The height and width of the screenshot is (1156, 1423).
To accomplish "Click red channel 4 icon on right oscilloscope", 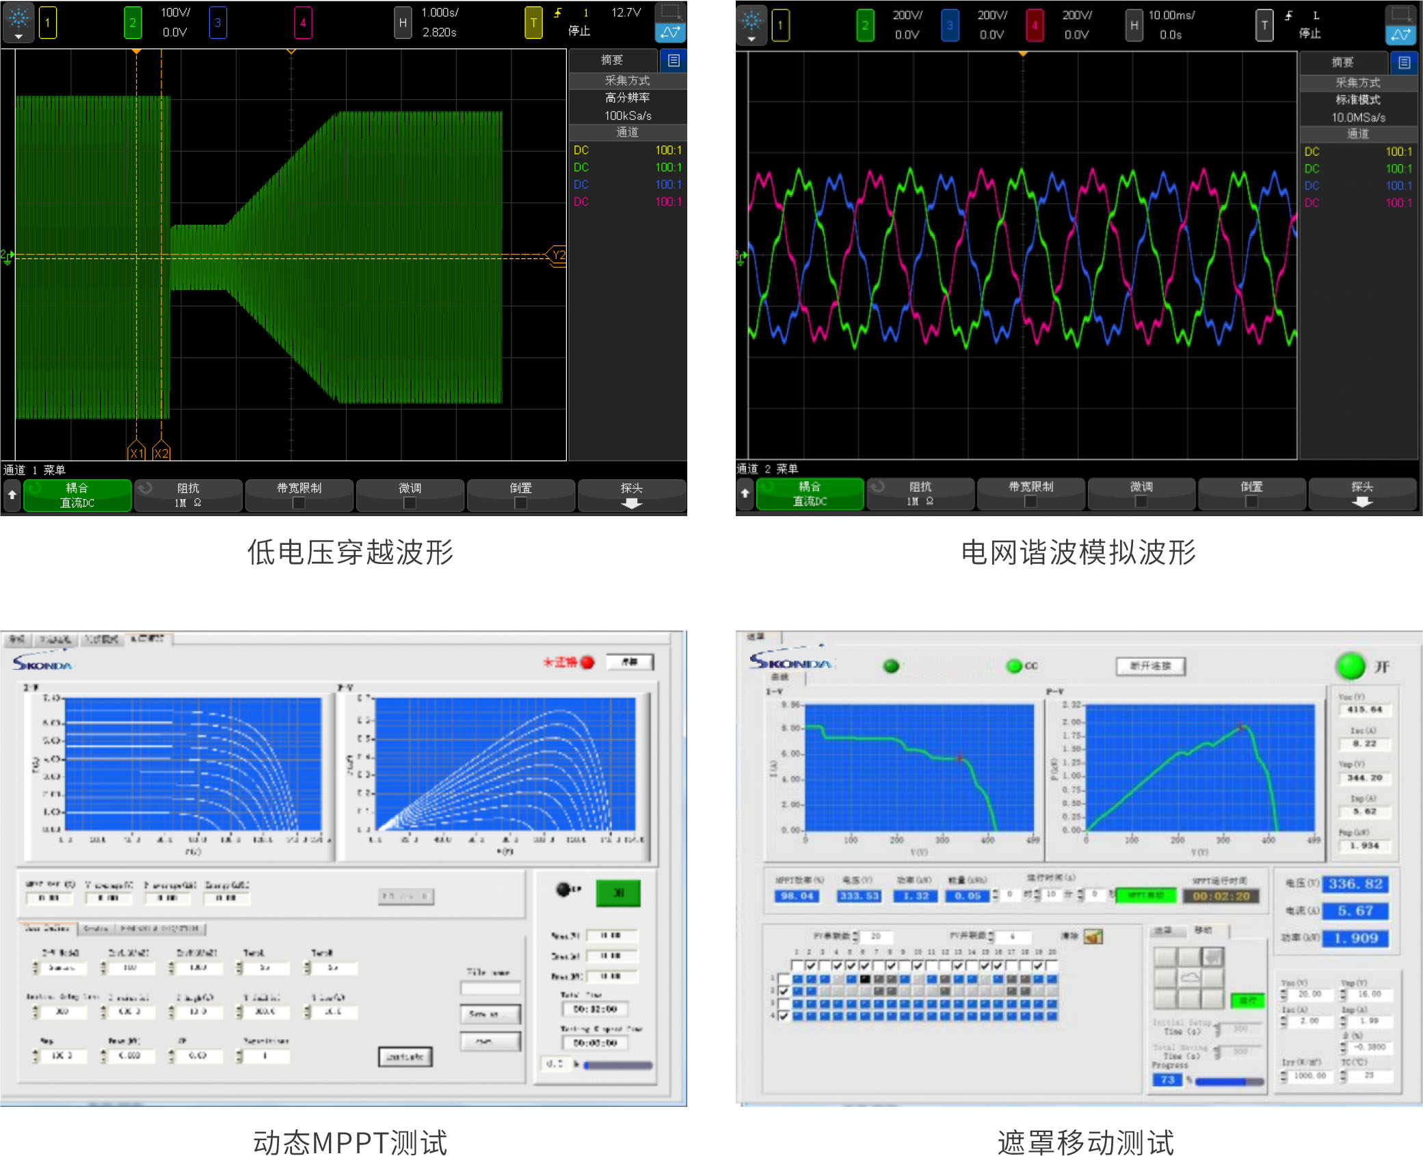I will (x=1035, y=25).
